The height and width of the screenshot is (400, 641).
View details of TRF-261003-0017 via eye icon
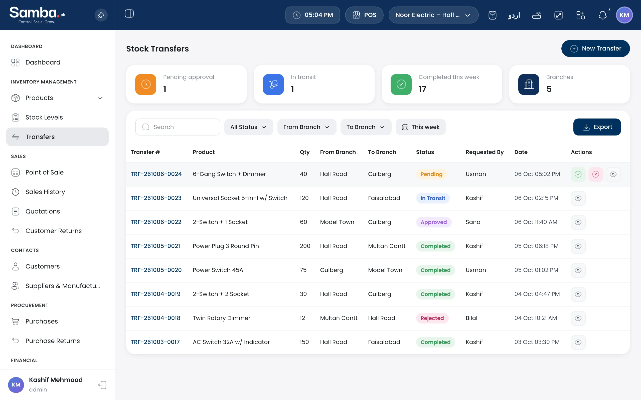pos(578,342)
